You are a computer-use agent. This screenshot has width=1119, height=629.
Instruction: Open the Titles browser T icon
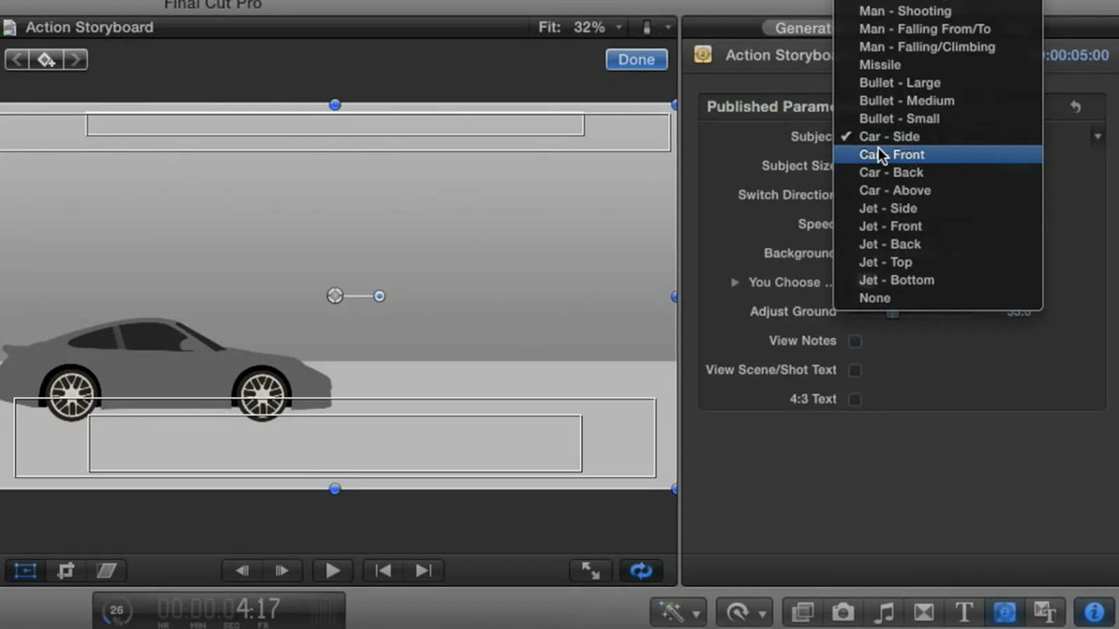964,611
